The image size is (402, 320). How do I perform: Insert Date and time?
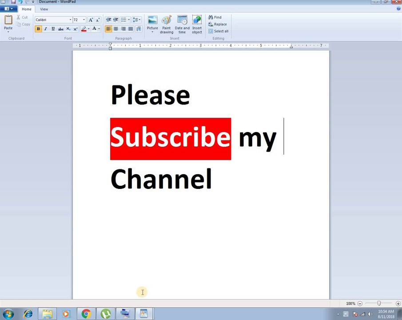click(x=182, y=24)
